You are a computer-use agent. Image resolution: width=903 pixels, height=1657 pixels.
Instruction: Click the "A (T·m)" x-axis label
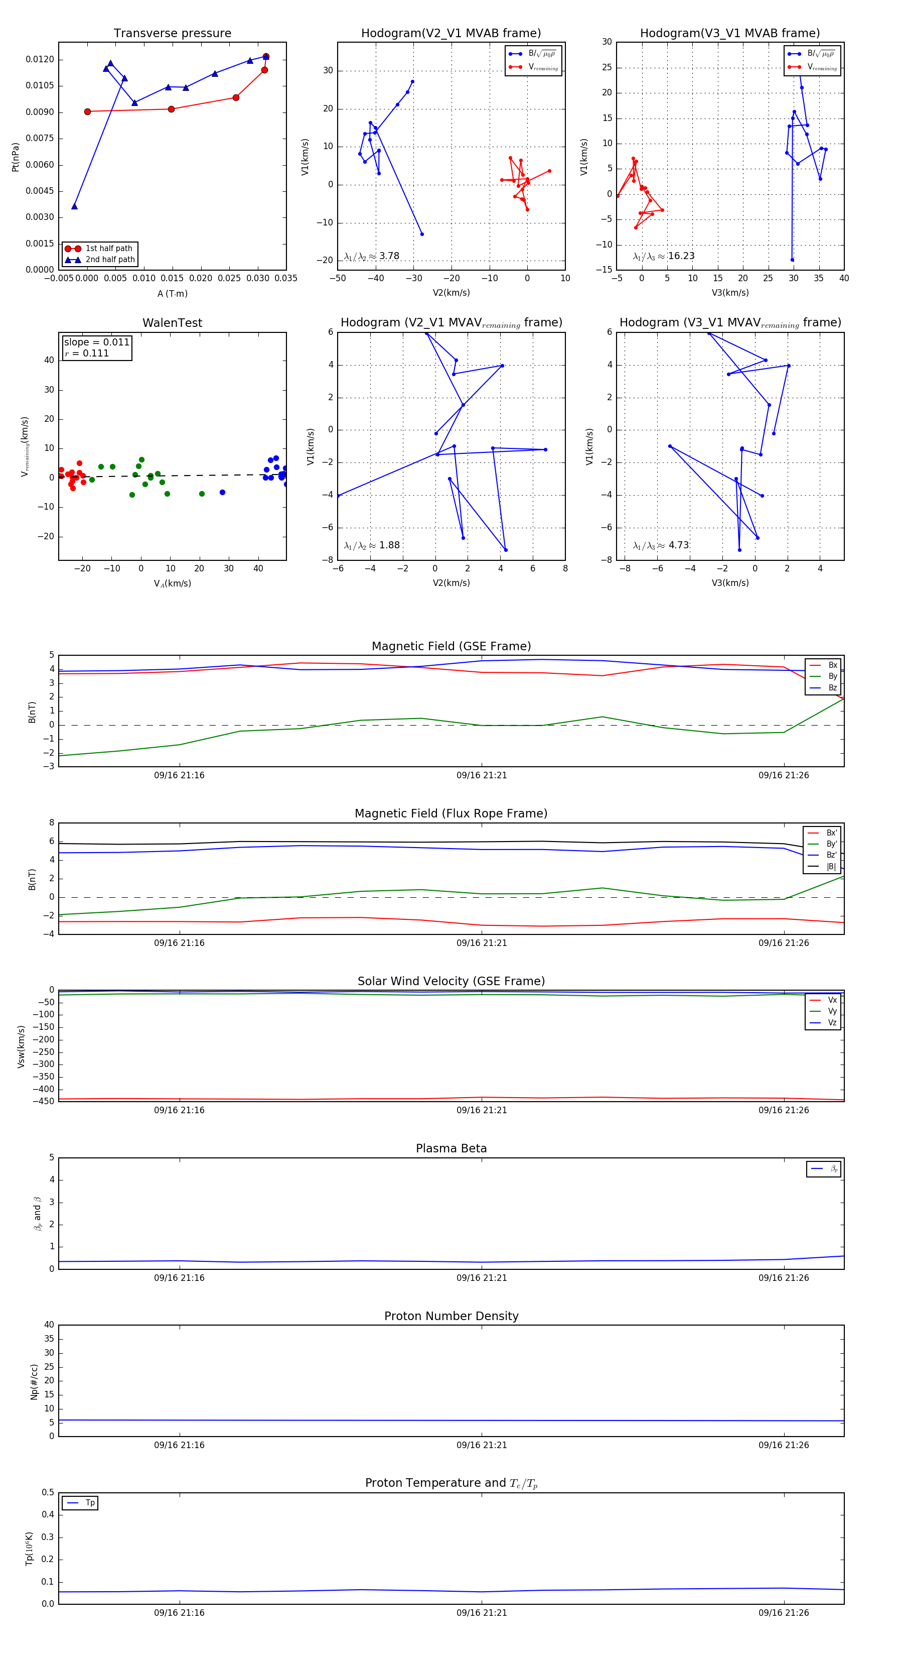point(172,293)
